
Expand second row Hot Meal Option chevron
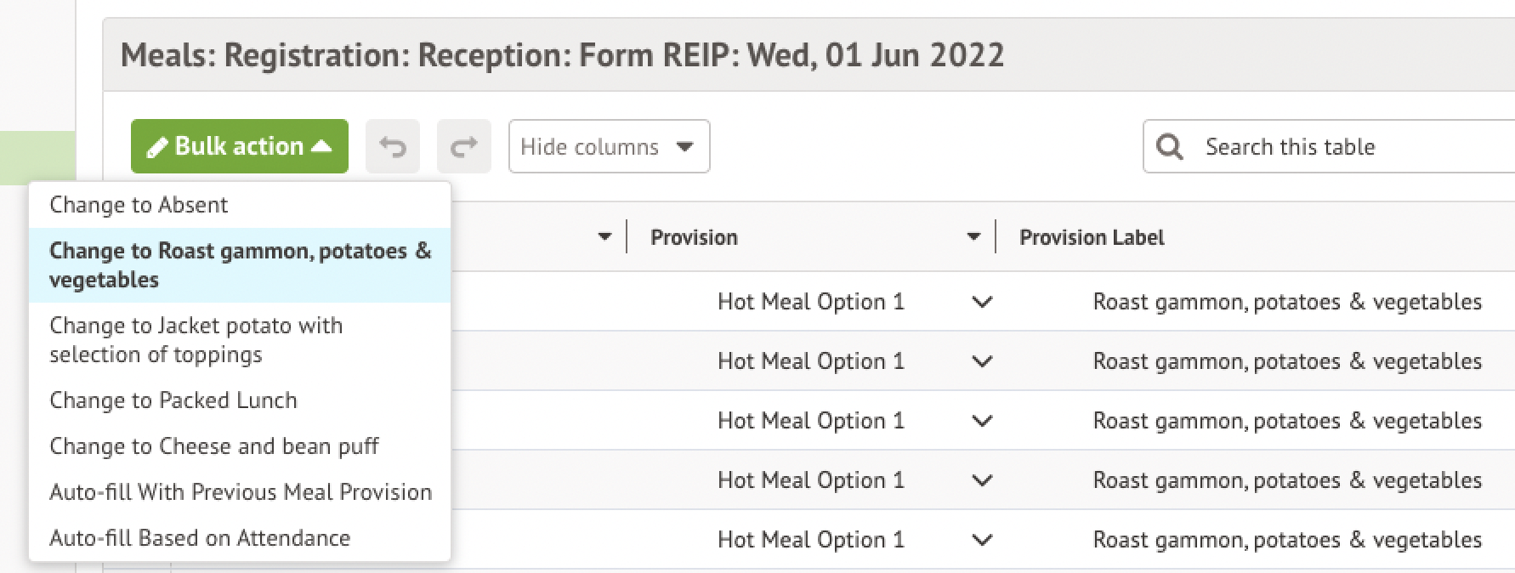[982, 361]
